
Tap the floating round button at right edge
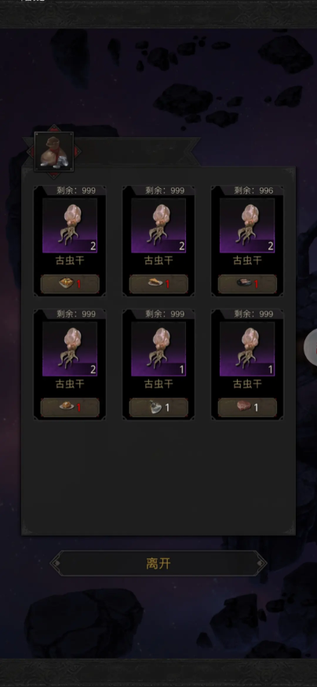[x=311, y=347]
